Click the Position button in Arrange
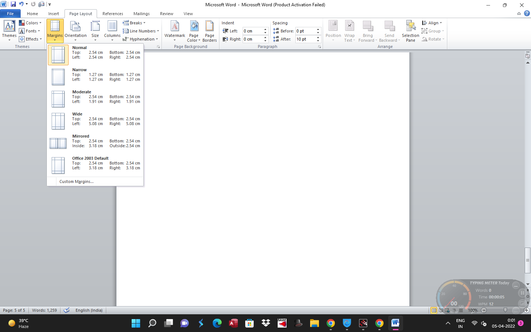The height and width of the screenshot is (332, 531). [x=333, y=31]
